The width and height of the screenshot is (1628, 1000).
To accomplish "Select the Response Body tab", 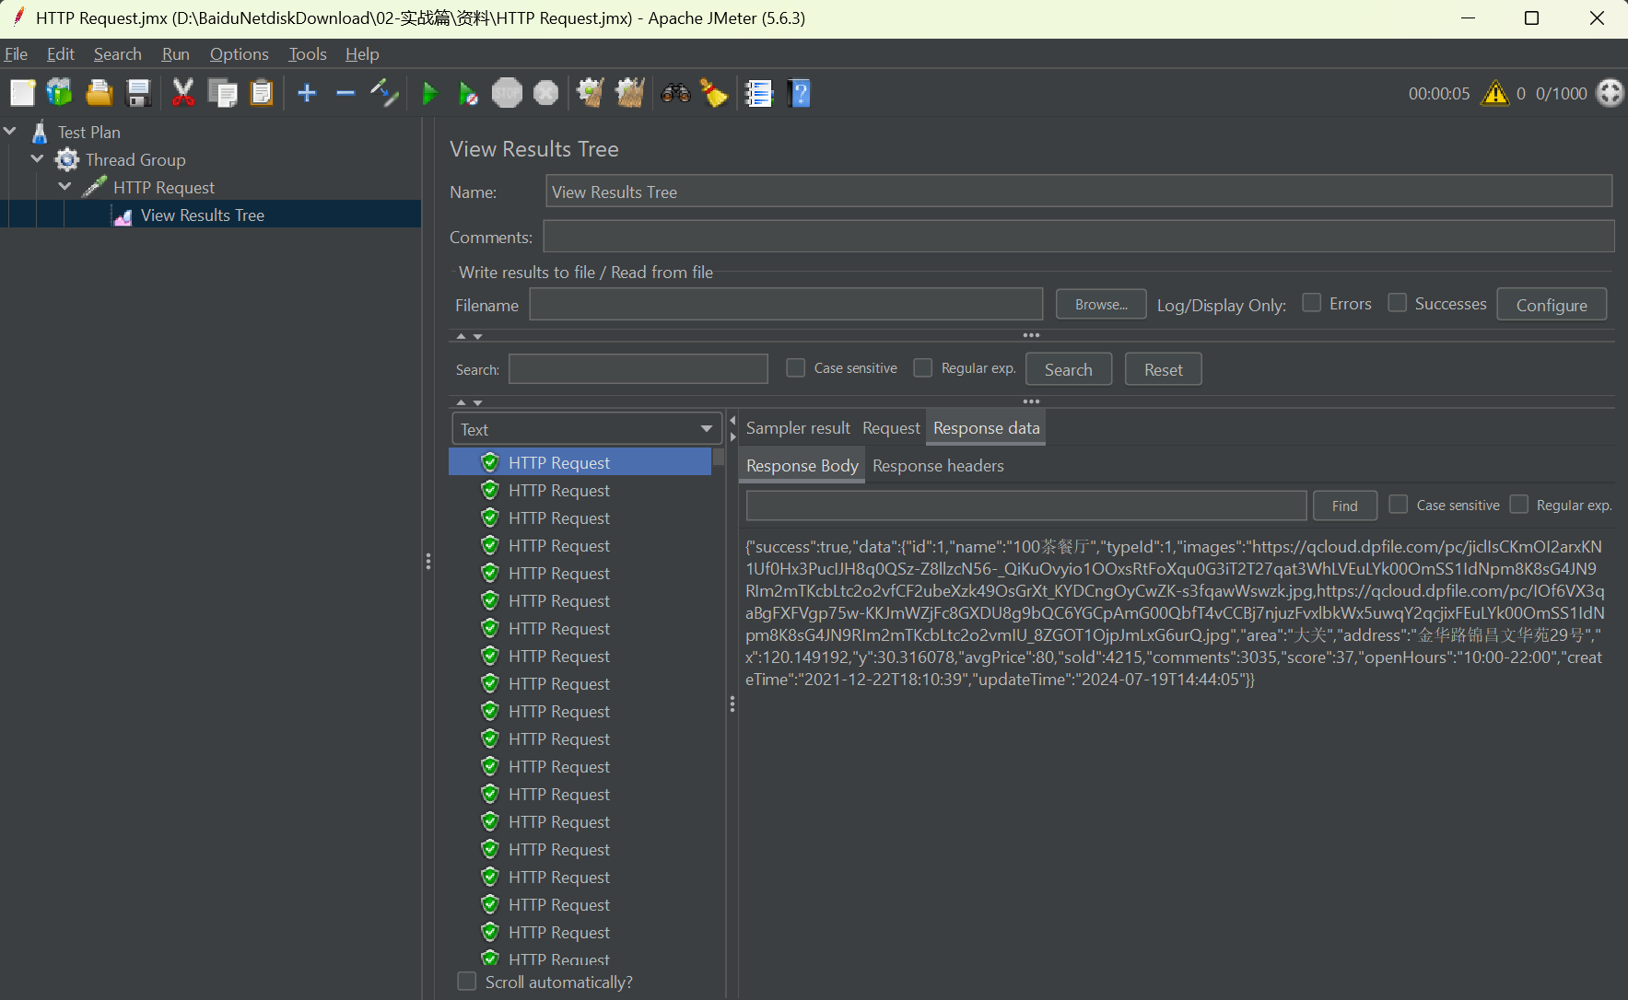I will point(802,466).
